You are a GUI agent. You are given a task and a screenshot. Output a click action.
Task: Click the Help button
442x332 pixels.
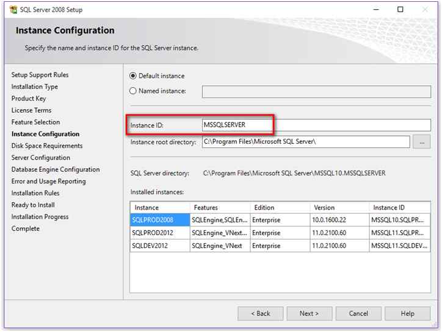[x=407, y=314]
